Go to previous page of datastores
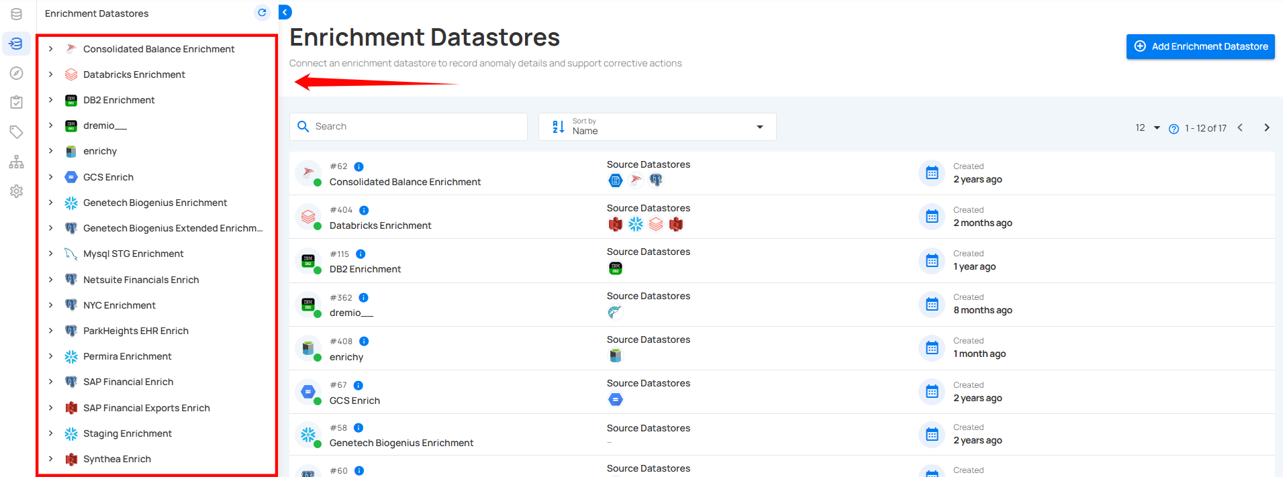This screenshot has height=477, width=1283. click(1240, 127)
